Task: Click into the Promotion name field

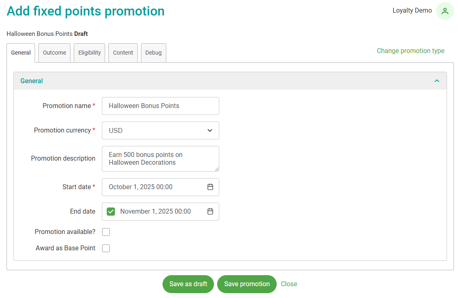Action: [161, 106]
